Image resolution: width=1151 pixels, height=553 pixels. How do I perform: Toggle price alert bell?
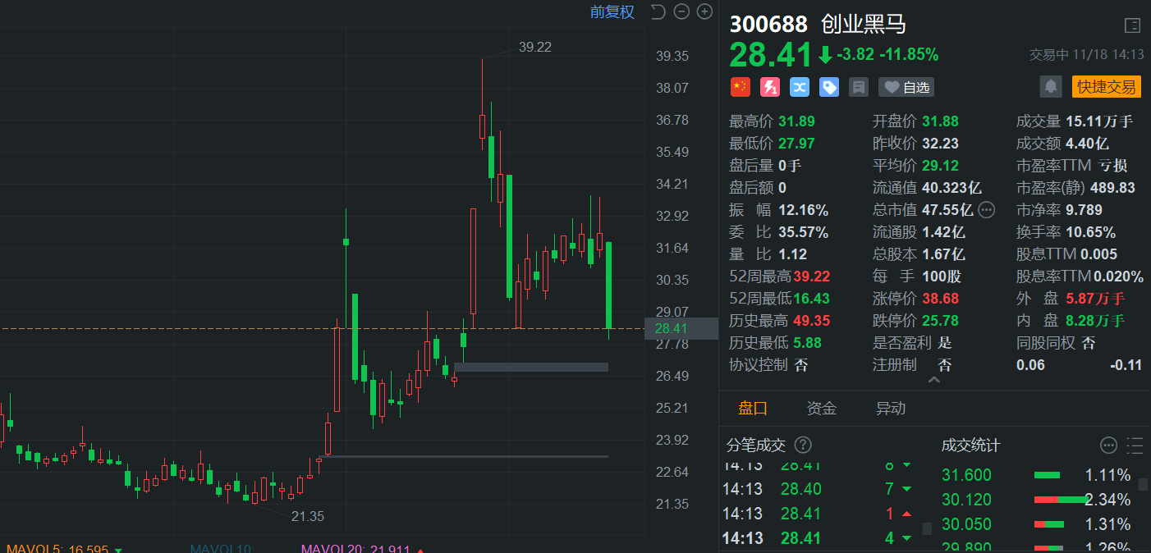point(1050,86)
